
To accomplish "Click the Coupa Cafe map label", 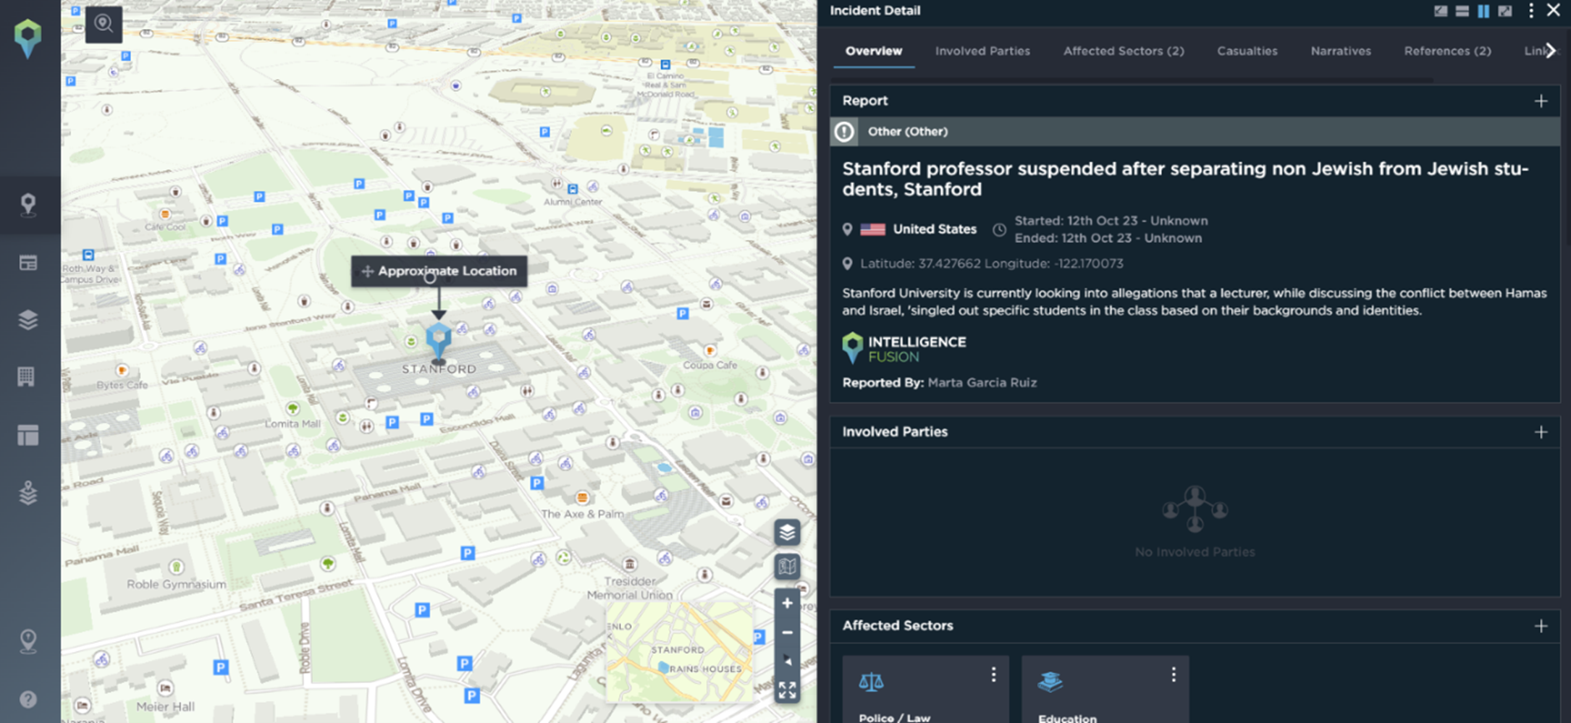I will 709,365.
